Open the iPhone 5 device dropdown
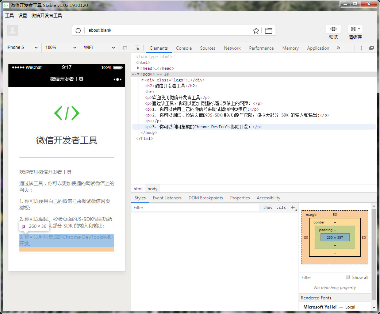Screen dimensions: 380x314 pos(22,47)
